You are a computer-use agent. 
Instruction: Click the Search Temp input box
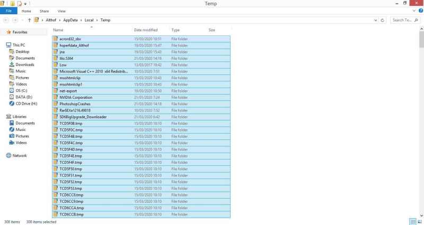point(403,20)
